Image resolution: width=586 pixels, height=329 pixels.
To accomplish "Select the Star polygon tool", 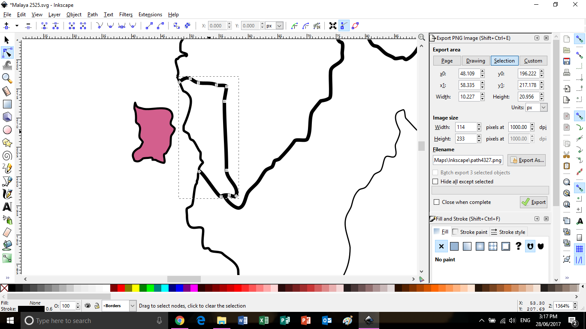I will [7, 143].
